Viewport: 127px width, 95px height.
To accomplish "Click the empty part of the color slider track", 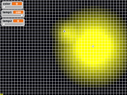I will pyautogui.click(x=13, y=7).
